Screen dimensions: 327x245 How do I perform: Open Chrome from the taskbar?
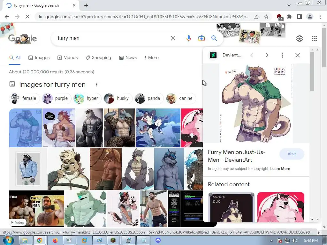(x=39, y=241)
